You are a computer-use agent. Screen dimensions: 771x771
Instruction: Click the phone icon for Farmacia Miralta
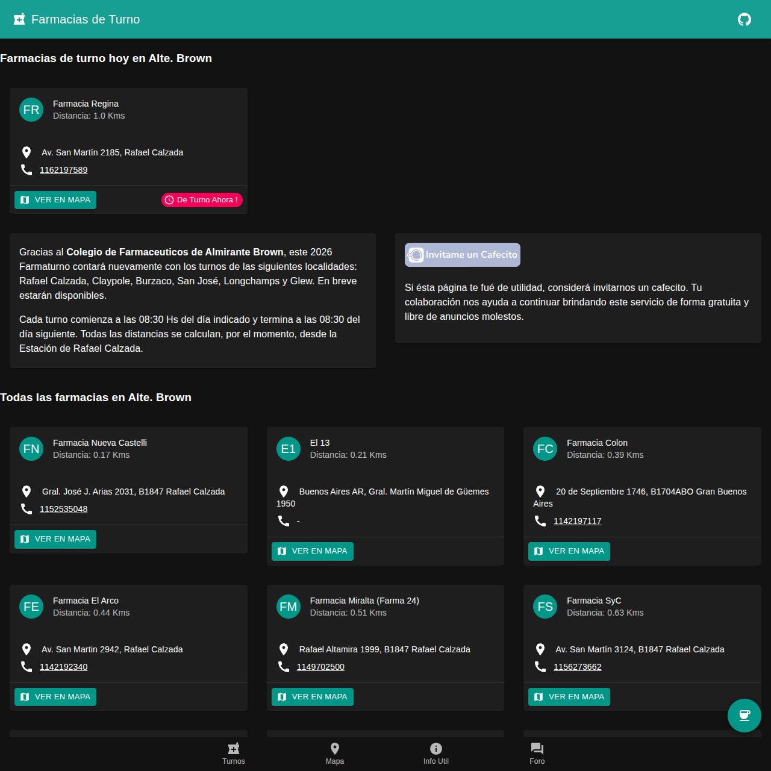click(x=284, y=667)
